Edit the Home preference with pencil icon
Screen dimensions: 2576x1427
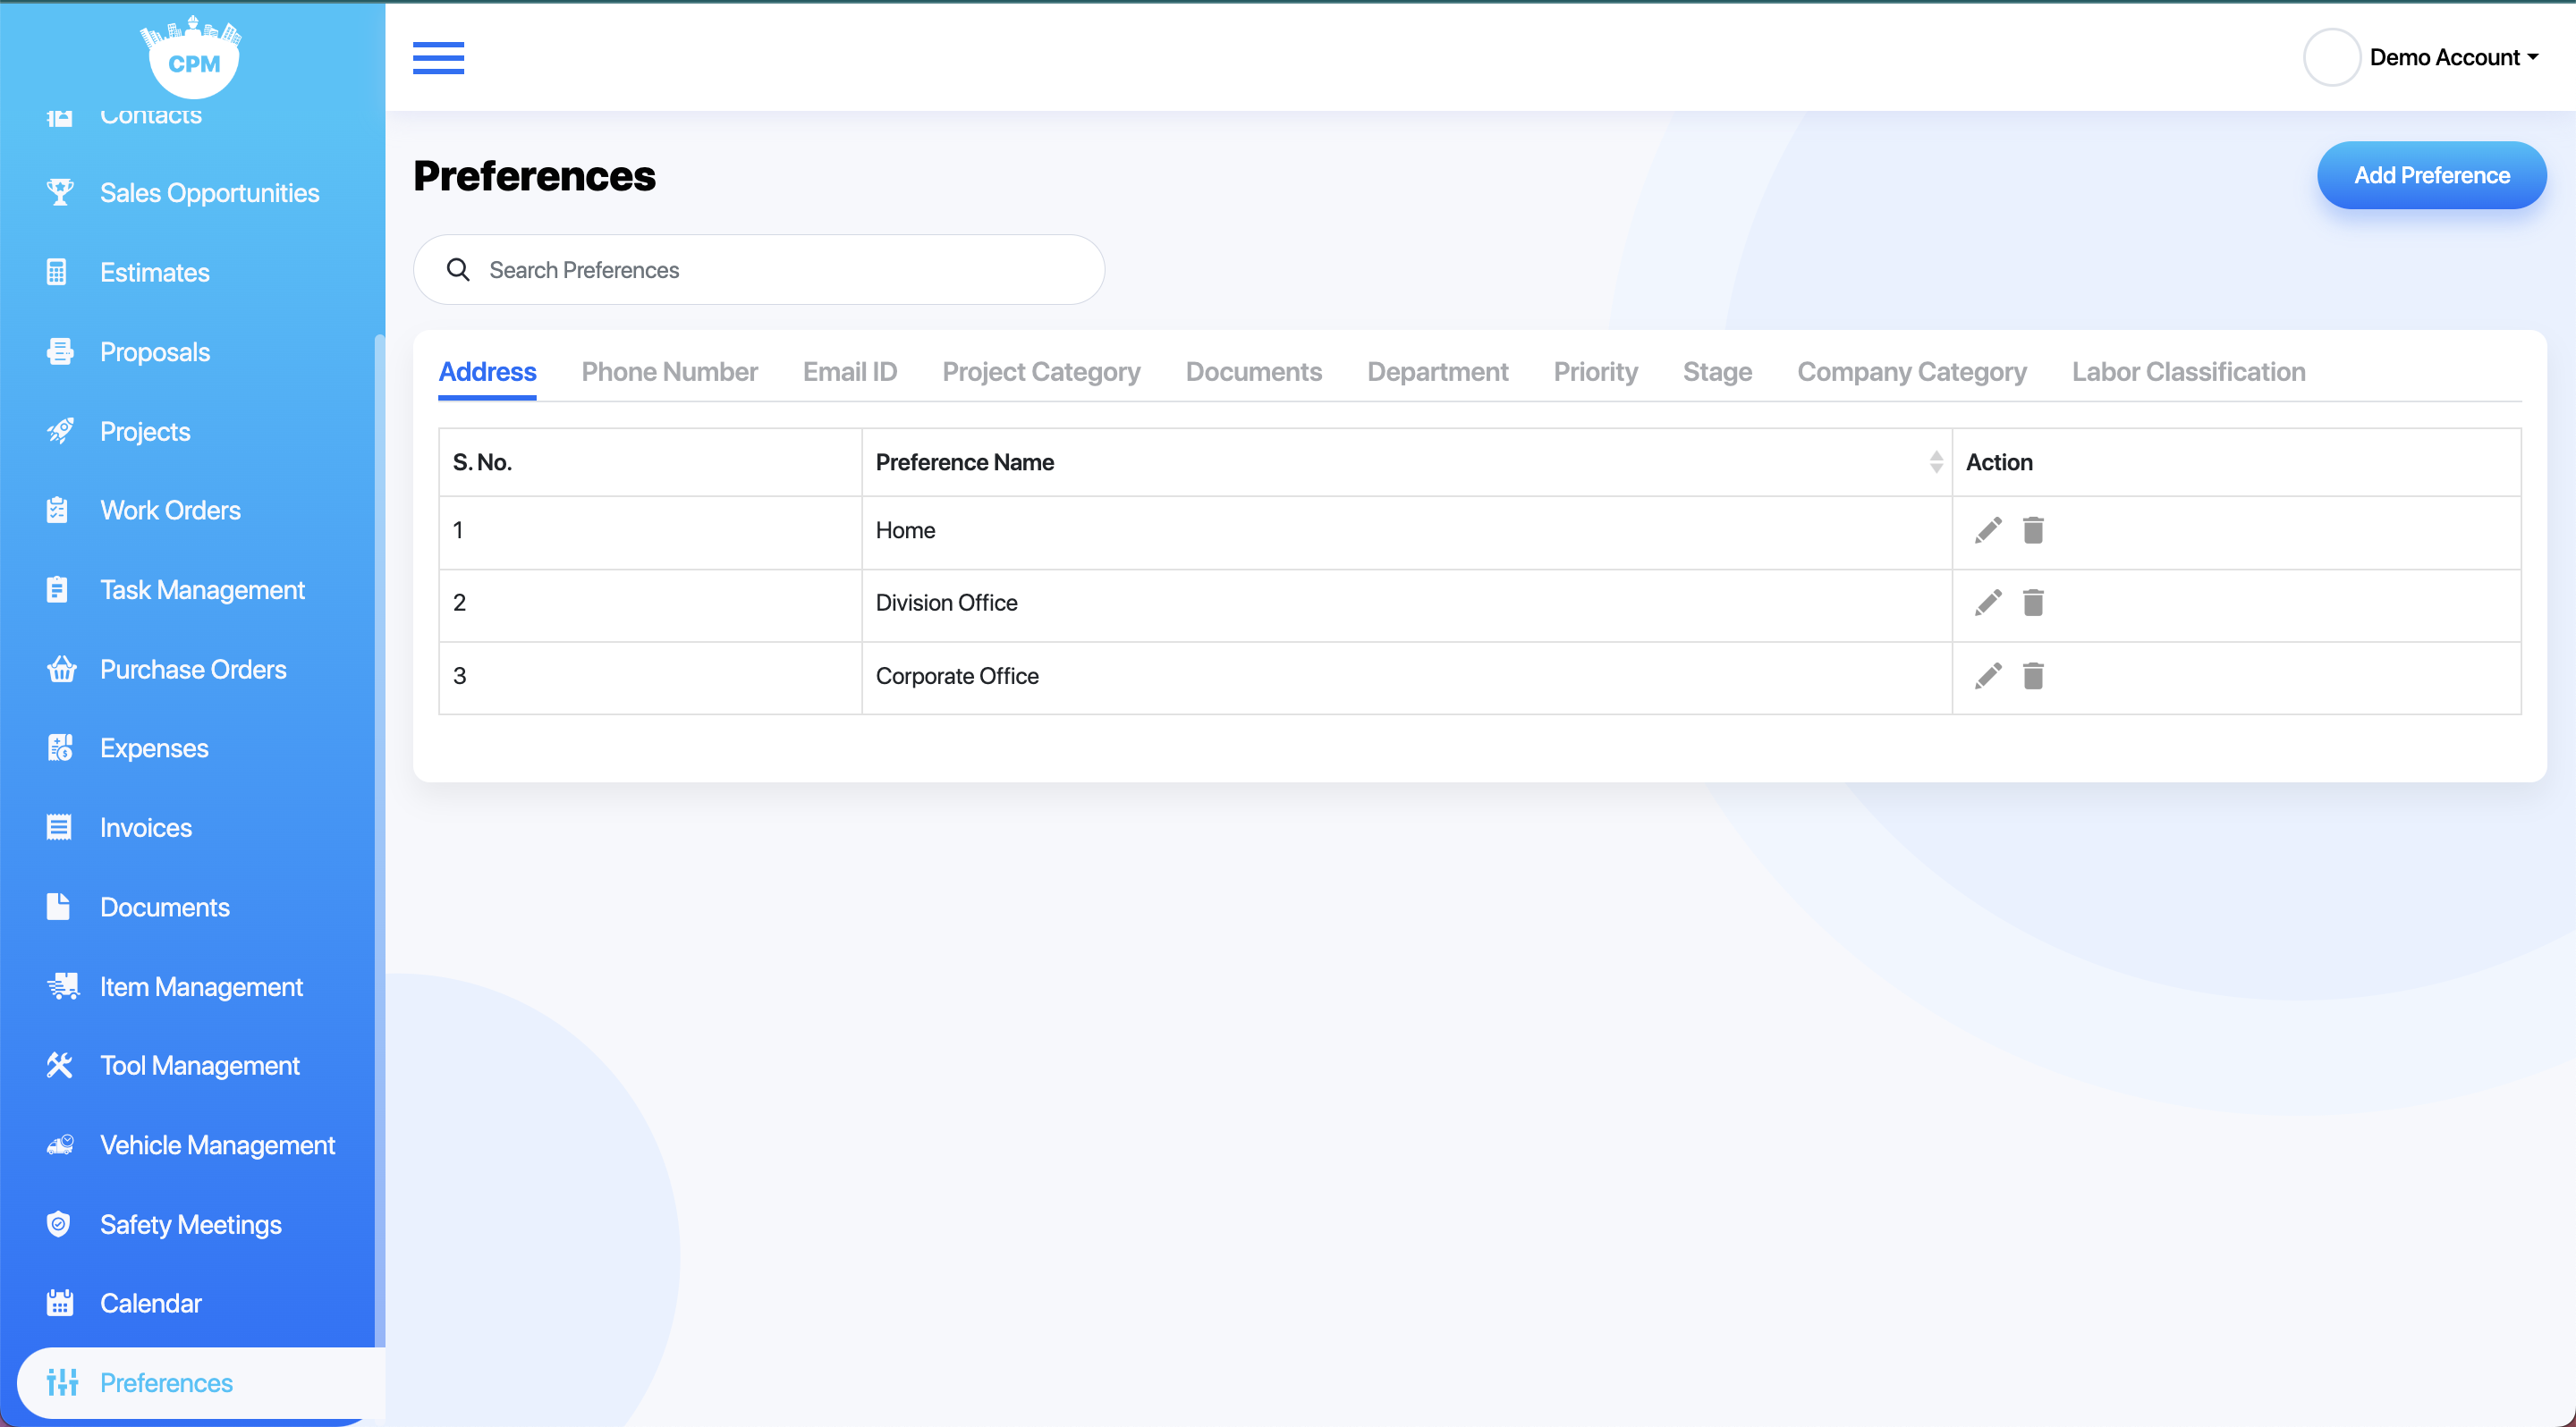(1988, 529)
